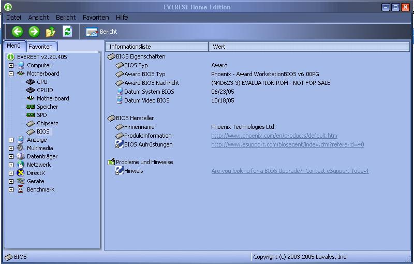Click the folder Up-level toolbar icon

pyautogui.click(x=50, y=32)
